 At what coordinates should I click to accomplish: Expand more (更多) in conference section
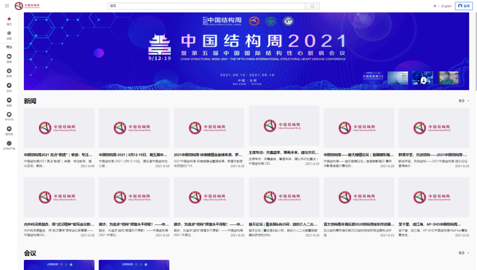click(x=463, y=253)
